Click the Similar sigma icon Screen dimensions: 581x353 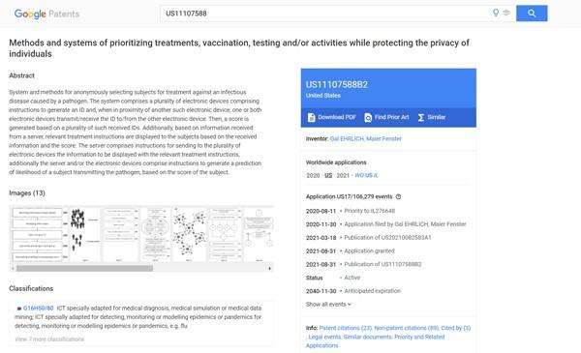pos(421,117)
